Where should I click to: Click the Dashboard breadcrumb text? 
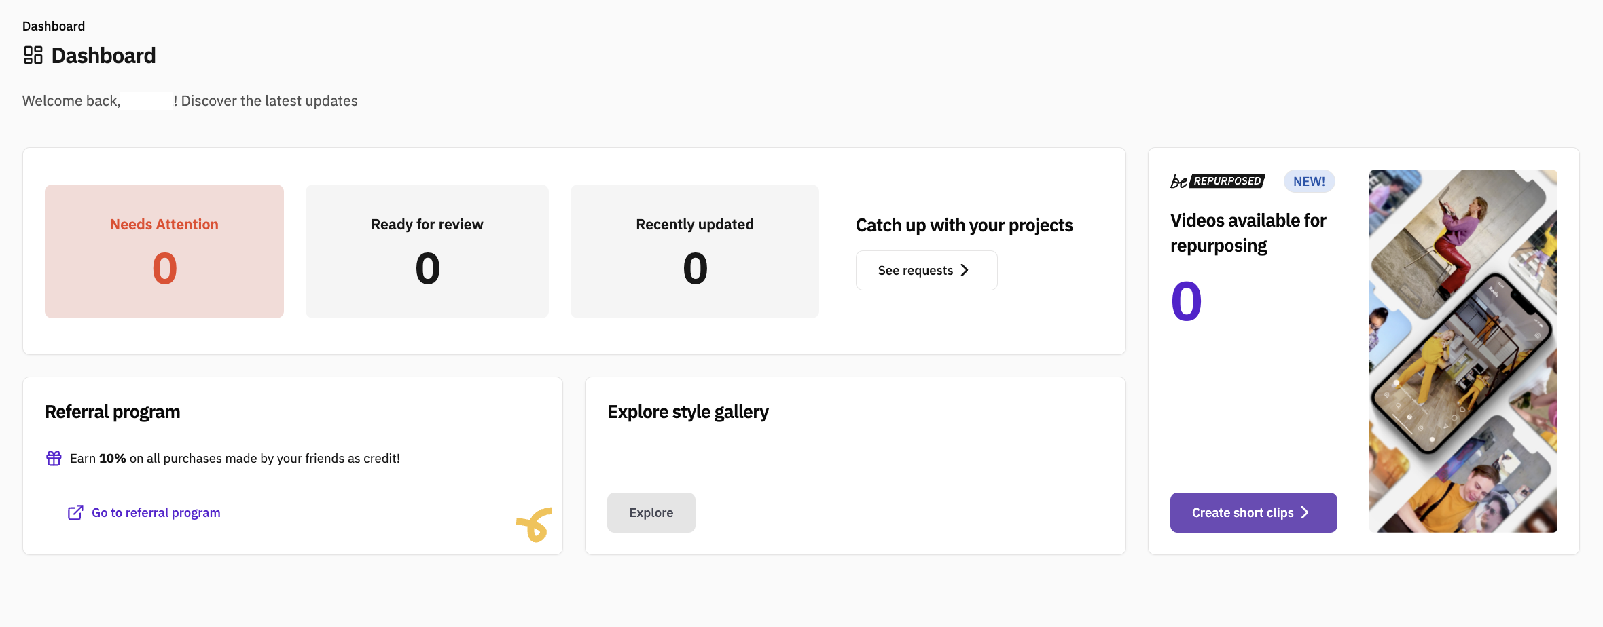pyautogui.click(x=54, y=26)
